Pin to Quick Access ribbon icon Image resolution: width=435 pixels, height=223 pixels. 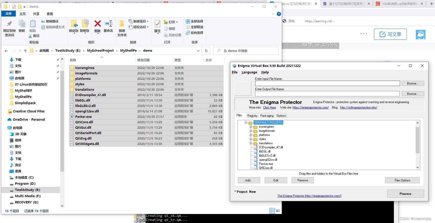pos(10,28)
